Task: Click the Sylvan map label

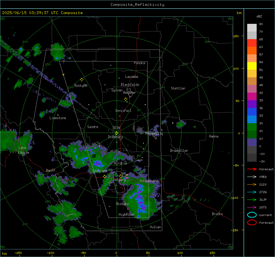Action: 117,90
